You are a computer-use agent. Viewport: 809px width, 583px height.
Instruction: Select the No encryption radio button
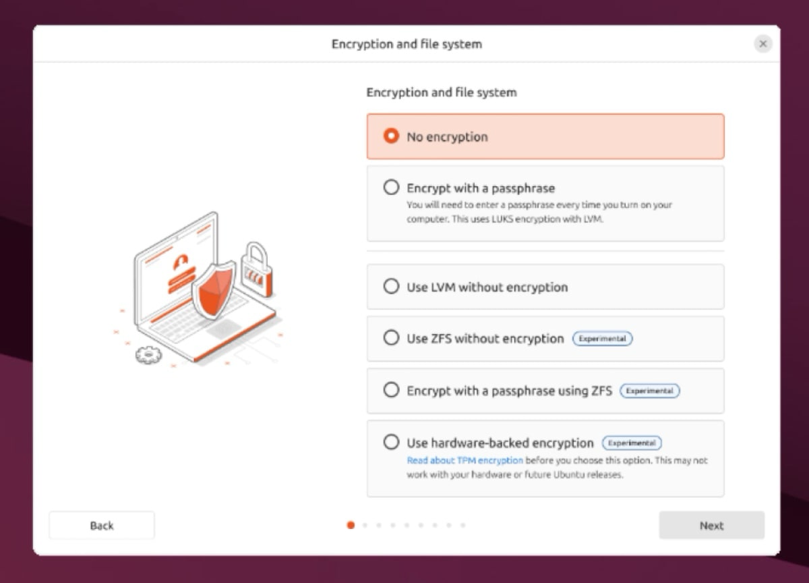point(391,136)
